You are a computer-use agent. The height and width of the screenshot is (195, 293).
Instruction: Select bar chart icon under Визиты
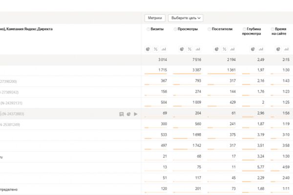pos(164,49)
